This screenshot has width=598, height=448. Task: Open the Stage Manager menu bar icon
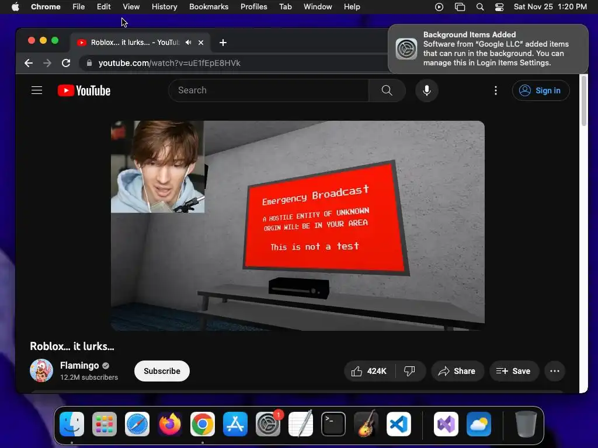pyautogui.click(x=460, y=7)
